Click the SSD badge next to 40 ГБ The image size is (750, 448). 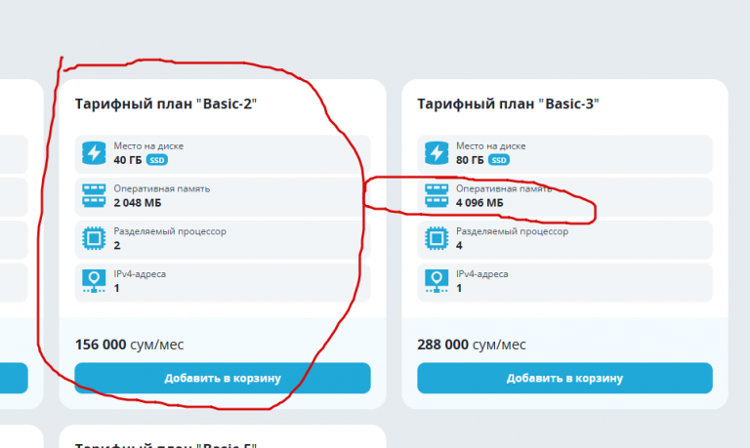point(157,160)
